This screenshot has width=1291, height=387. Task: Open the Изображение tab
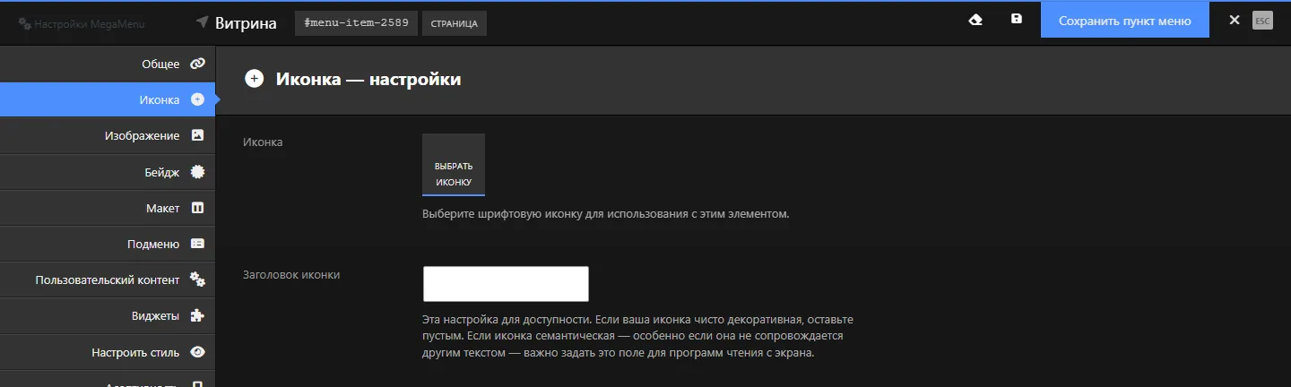tap(108, 135)
